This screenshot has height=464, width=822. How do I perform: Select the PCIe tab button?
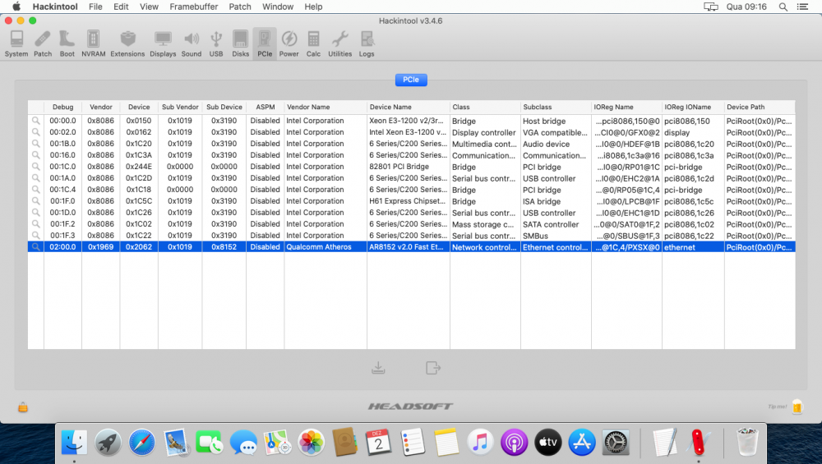pyautogui.click(x=411, y=80)
